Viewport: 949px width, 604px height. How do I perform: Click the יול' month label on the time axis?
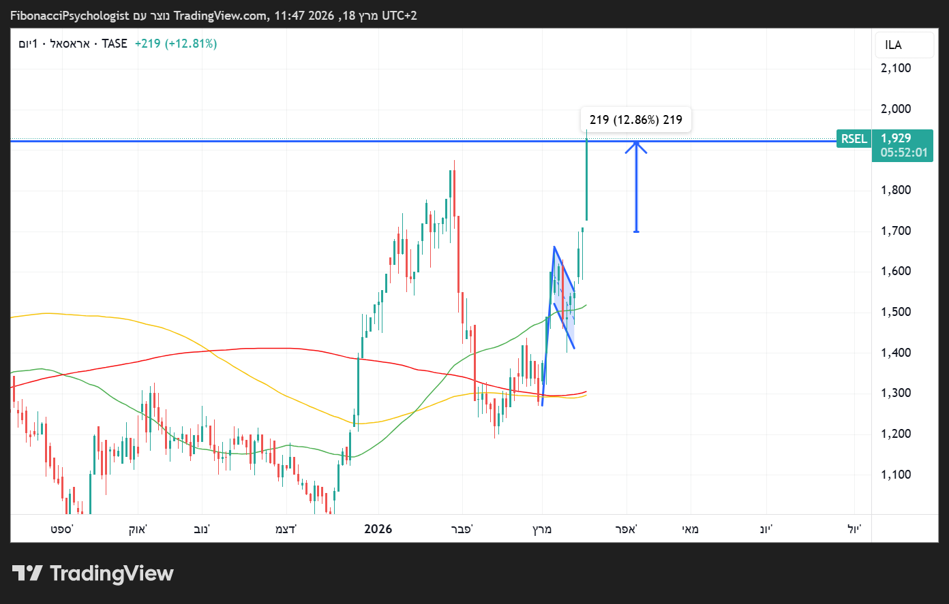coord(855,529)
